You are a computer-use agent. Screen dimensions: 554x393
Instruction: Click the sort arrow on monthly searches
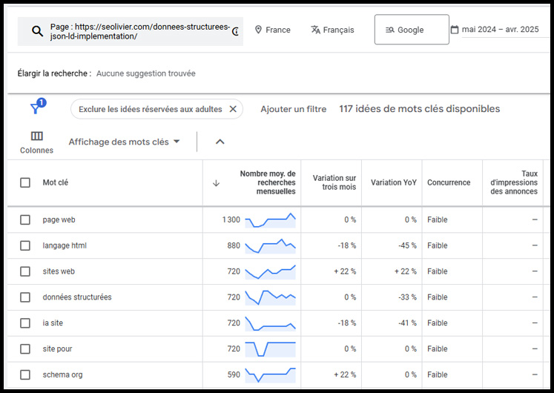click(x=217, y=183)
